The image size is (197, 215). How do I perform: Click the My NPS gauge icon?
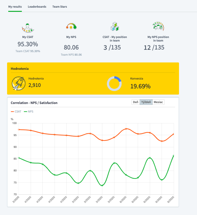click(x=71, y=26)
